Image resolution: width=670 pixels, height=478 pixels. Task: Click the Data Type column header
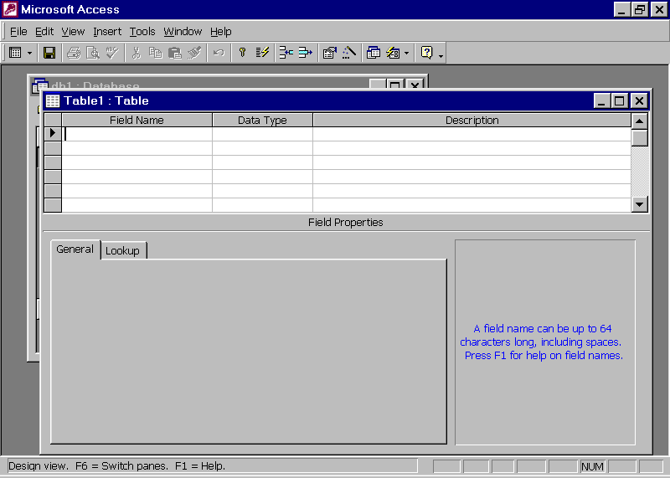click(x=262, y=120)
